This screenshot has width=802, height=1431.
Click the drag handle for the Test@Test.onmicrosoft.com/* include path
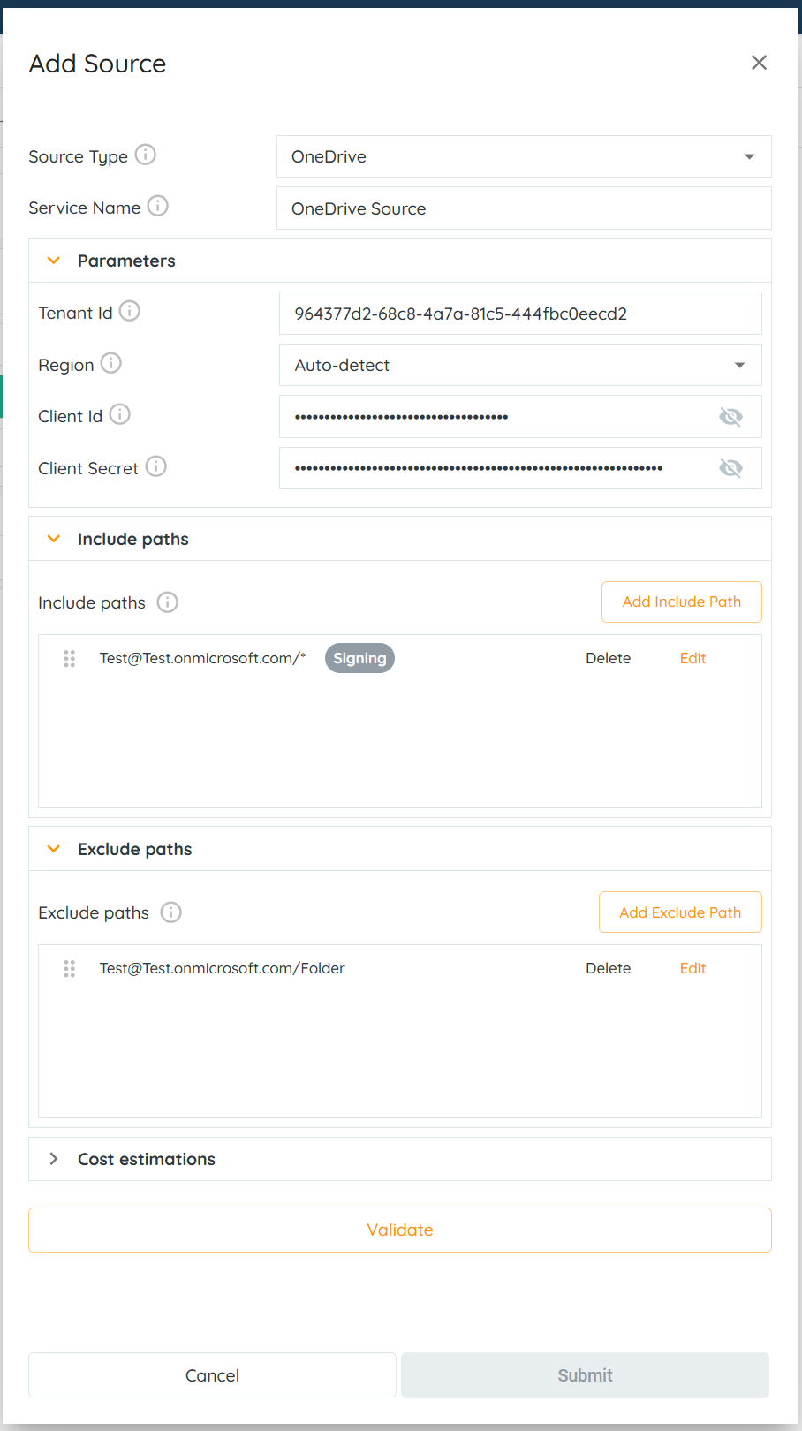pos(70,659)
